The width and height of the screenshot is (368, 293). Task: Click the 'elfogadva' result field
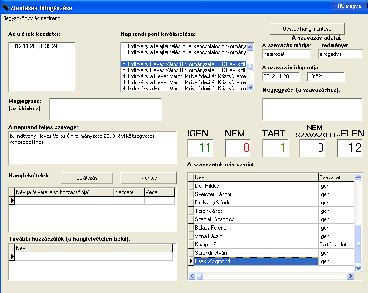340,54
